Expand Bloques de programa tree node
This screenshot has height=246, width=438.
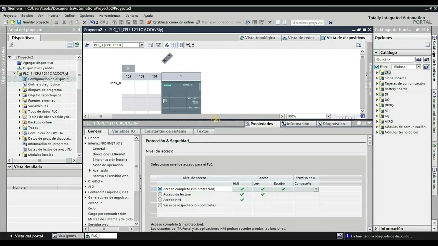20,90
